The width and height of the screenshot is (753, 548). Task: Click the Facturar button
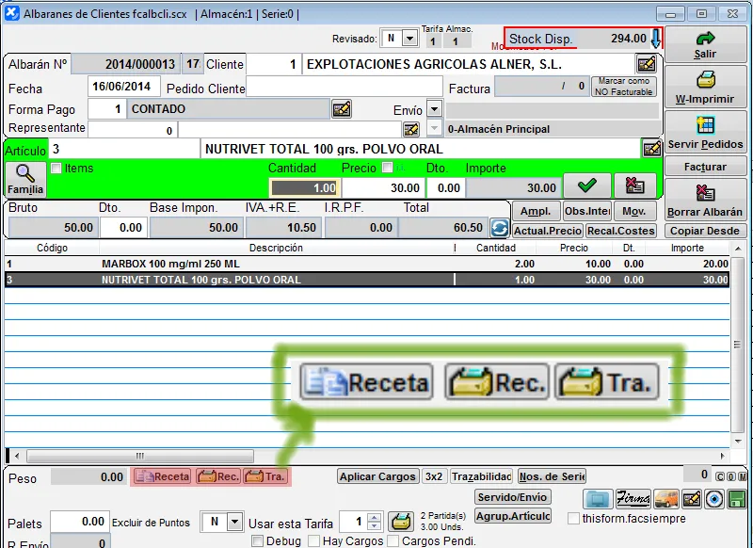(705, 167)
